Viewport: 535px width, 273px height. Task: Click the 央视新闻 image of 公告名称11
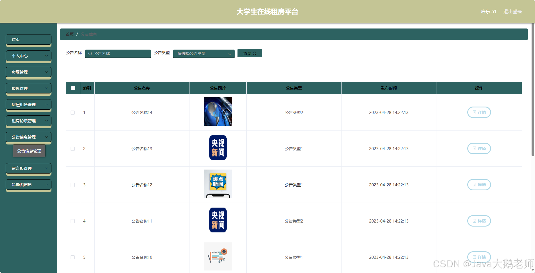(218, 220)
